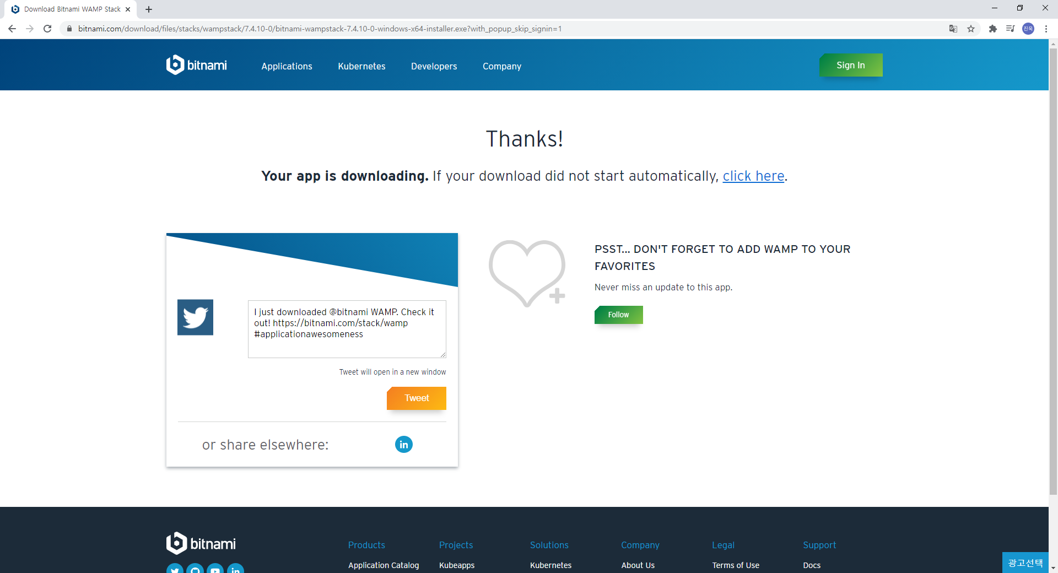Click the site lock icon in address bar
The width and height of the screenshot is (1058, 573).
(69, 29)
